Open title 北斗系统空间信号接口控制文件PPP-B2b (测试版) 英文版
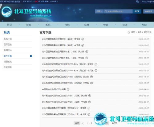This screenshot has width=154, height=127. tap(68, 64)
